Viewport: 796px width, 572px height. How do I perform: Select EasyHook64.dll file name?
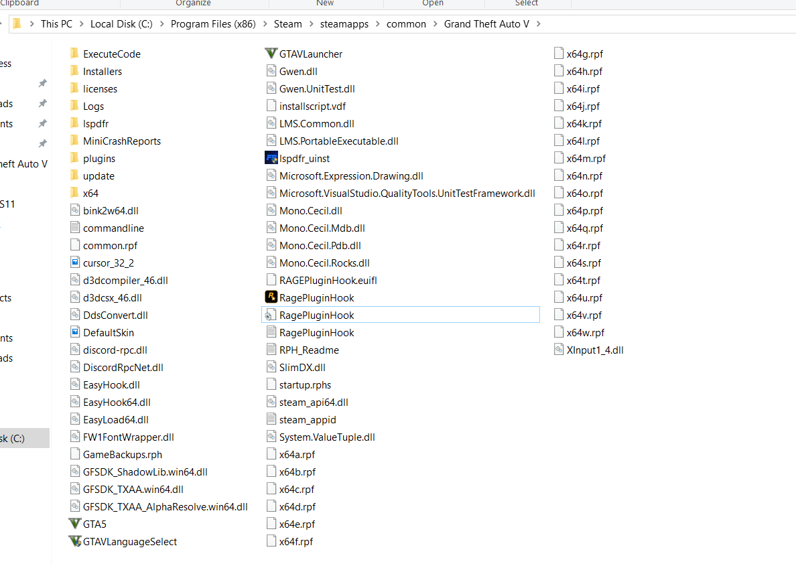(x=117, y=402)
